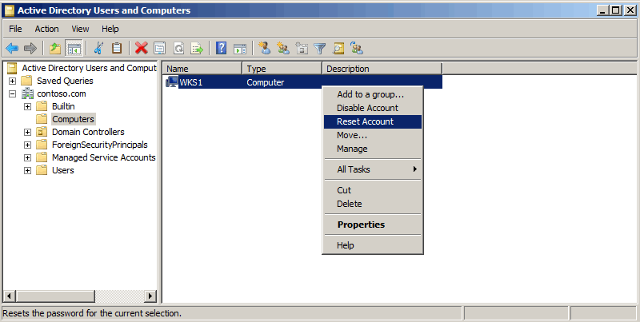This screenshot has width=640, height=322.
Task: Click the filter funnel toolbar icon
Action: tap(320, 48)
